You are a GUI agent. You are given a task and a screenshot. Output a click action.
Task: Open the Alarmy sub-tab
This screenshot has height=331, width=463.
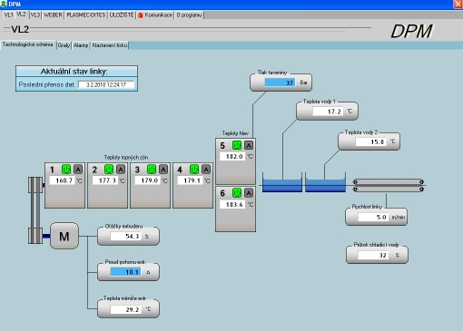(x=81, y=45)
